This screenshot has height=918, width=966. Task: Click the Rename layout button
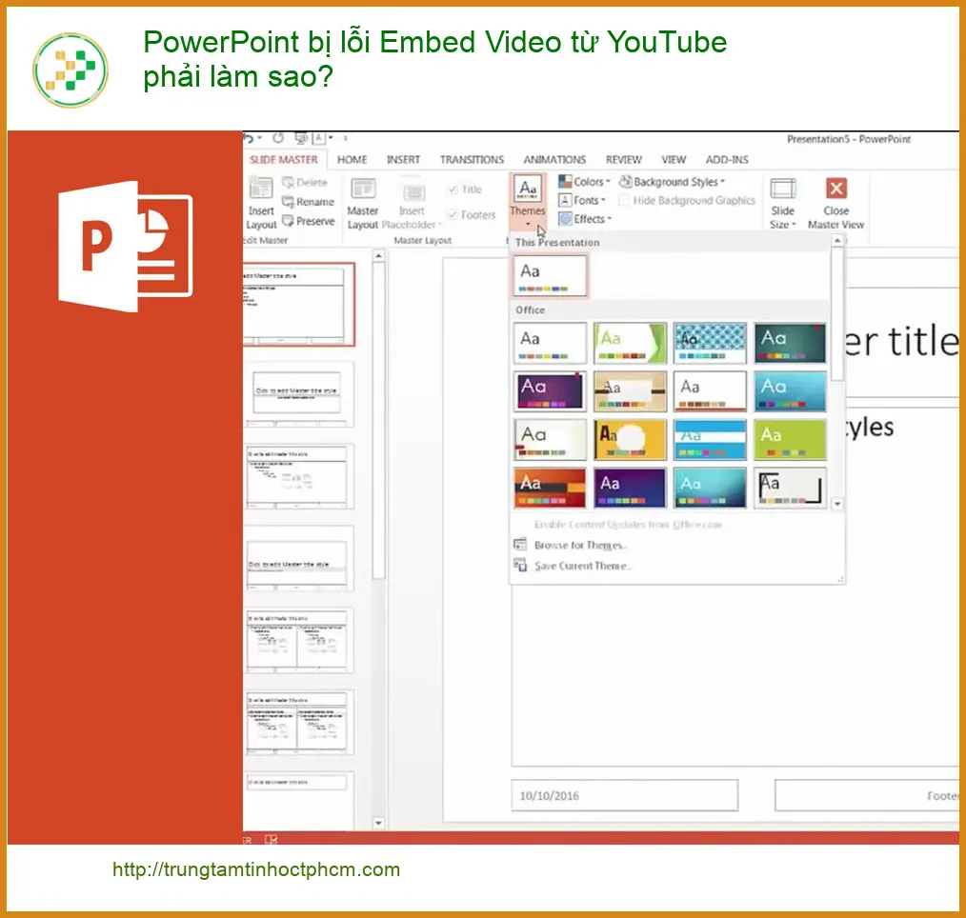click(308, 201)
